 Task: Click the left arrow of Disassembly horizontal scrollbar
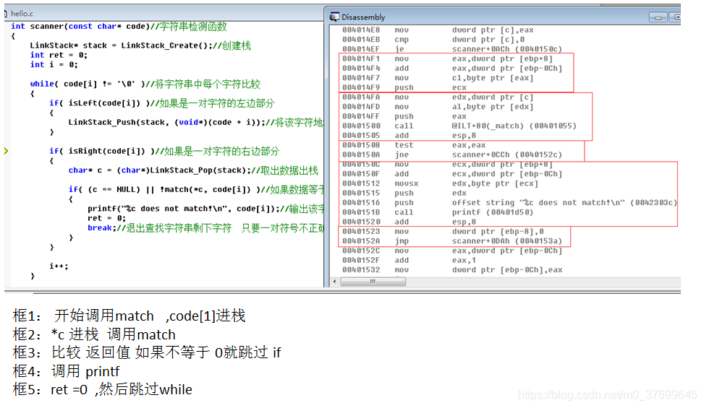click(334, 282)
